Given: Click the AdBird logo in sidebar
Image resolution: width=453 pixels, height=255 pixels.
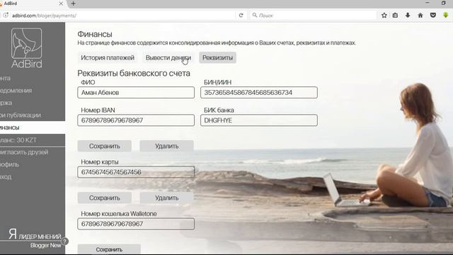Looking at the screenshot, I should pyautogui.click(x=27, y=48).
